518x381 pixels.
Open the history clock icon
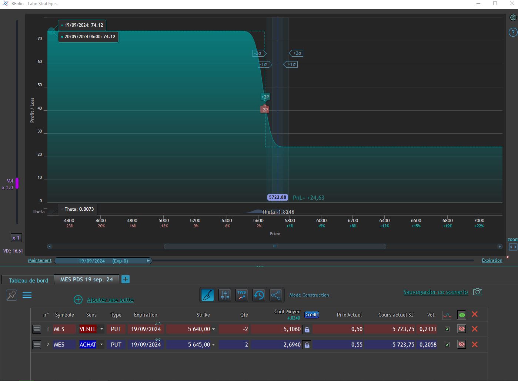259,295
